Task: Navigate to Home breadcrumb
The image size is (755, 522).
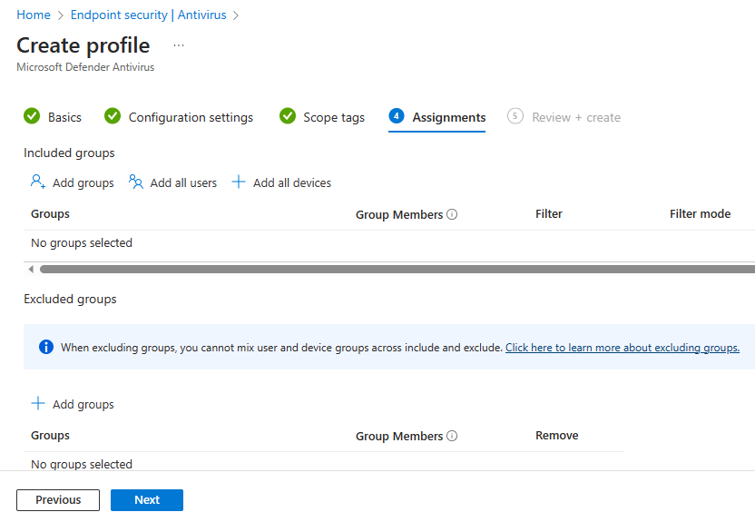Action: pos(34,15)
